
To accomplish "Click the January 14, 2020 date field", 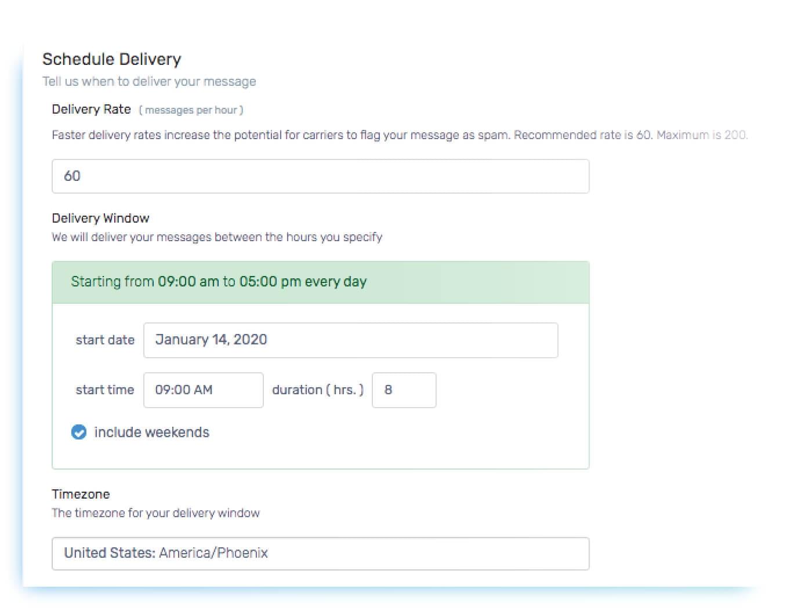I will point(350,340).
